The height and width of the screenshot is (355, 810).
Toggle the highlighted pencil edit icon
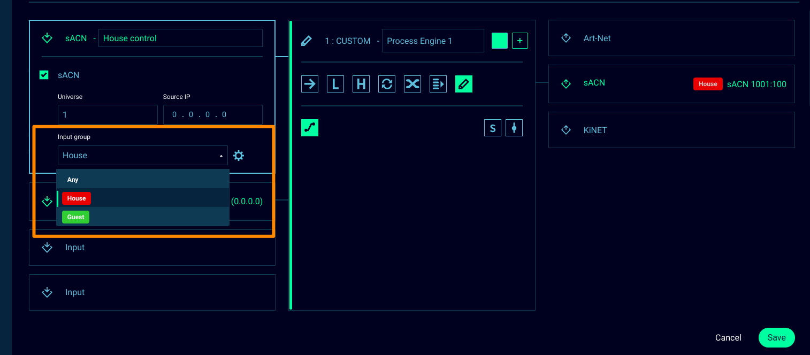click(x=464, y=84)
